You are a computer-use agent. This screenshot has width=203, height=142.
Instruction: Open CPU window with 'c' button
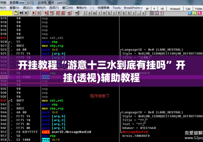[x=114, y=13]
